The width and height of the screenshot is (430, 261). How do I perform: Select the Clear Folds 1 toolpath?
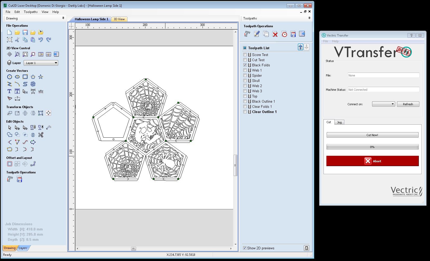[x=262, y=107]
